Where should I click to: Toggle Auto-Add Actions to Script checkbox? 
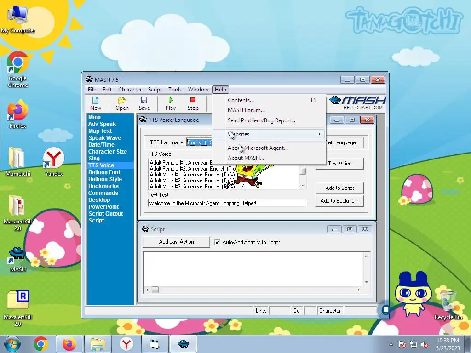pos(217,242)
